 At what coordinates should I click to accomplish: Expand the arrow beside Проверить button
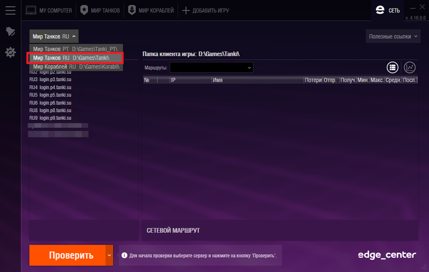[109, 255]
